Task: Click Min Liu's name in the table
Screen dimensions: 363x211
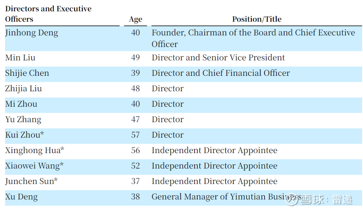Action: pos(20,58)
